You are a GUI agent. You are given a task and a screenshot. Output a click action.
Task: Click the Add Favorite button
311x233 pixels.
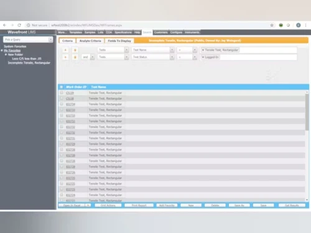coord(167,205)
